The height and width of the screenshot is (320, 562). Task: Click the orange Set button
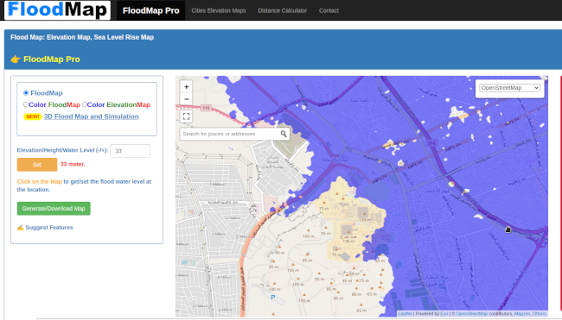click(x=37, y=165)
